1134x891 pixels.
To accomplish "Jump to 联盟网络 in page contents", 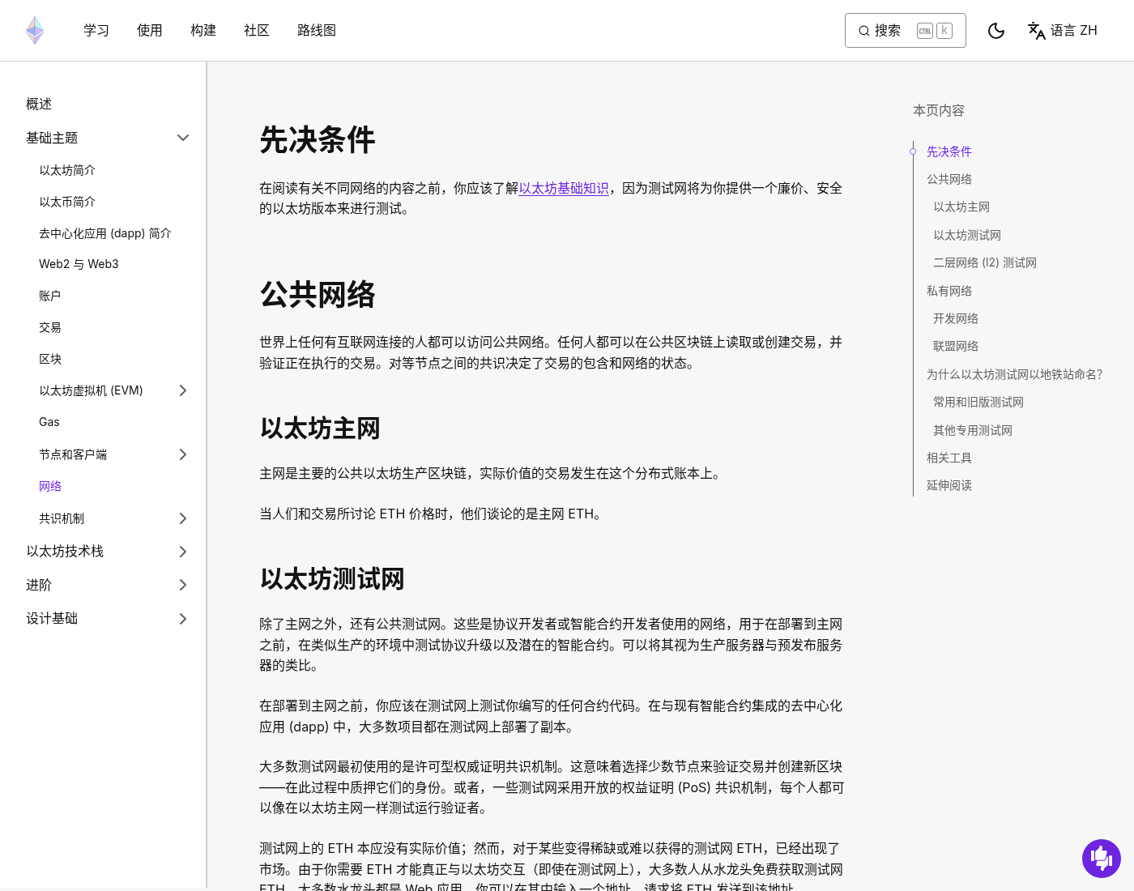I will (x=956, y=346).
